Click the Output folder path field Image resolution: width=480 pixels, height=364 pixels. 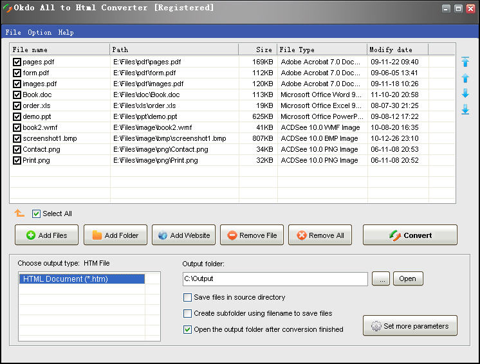(x=275, y=279)
